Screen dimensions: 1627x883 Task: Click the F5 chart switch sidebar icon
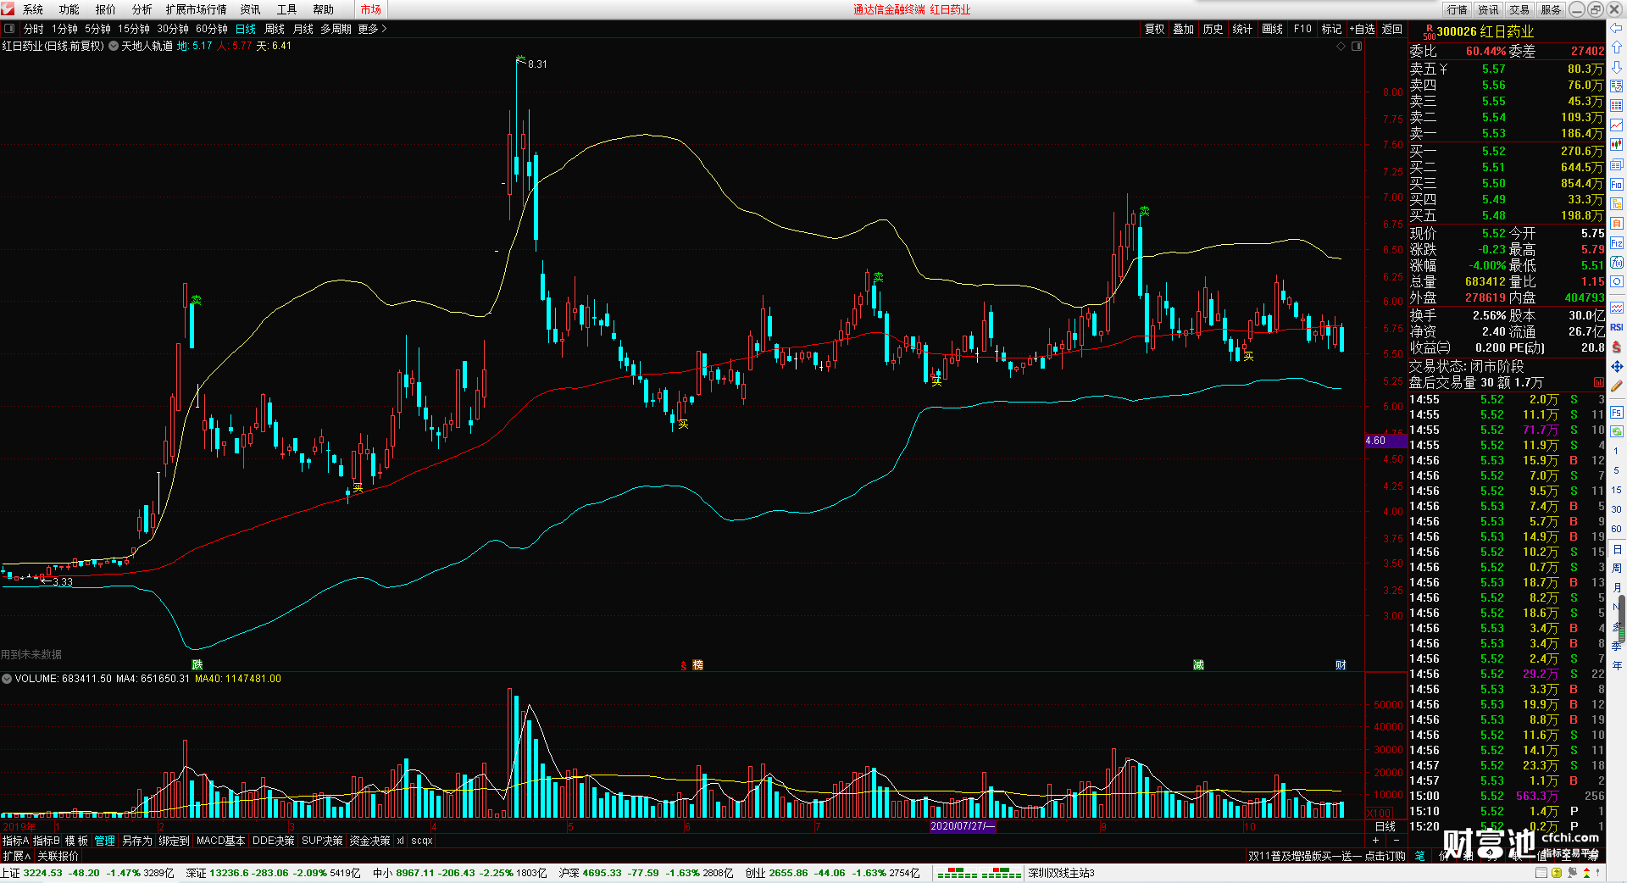click(x=1616, y=413)
